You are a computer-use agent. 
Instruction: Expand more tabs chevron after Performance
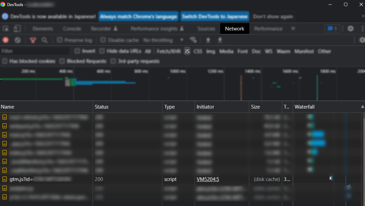click(293, 29)
